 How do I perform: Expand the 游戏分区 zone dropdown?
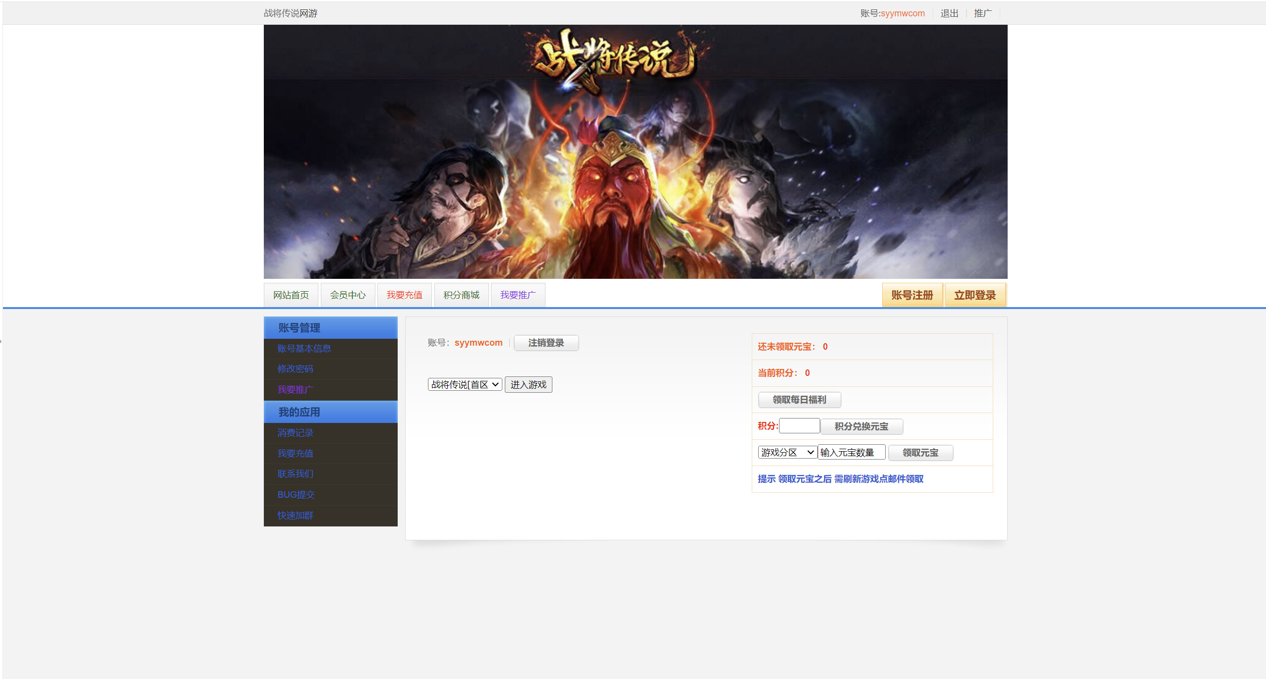click(787, 452)
